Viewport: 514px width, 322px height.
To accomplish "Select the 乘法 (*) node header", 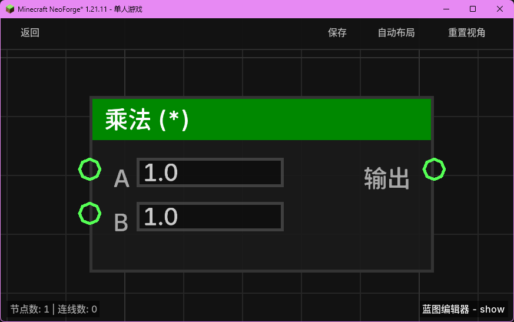I will click(261, 119).
